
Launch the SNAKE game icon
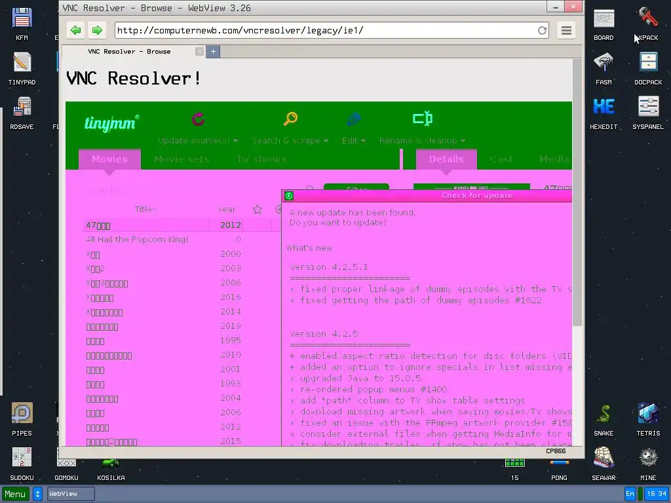pyautogui.click(x=604, y=419)
